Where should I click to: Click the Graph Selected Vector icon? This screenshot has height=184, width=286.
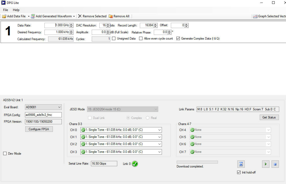click(x=255, y=16)
